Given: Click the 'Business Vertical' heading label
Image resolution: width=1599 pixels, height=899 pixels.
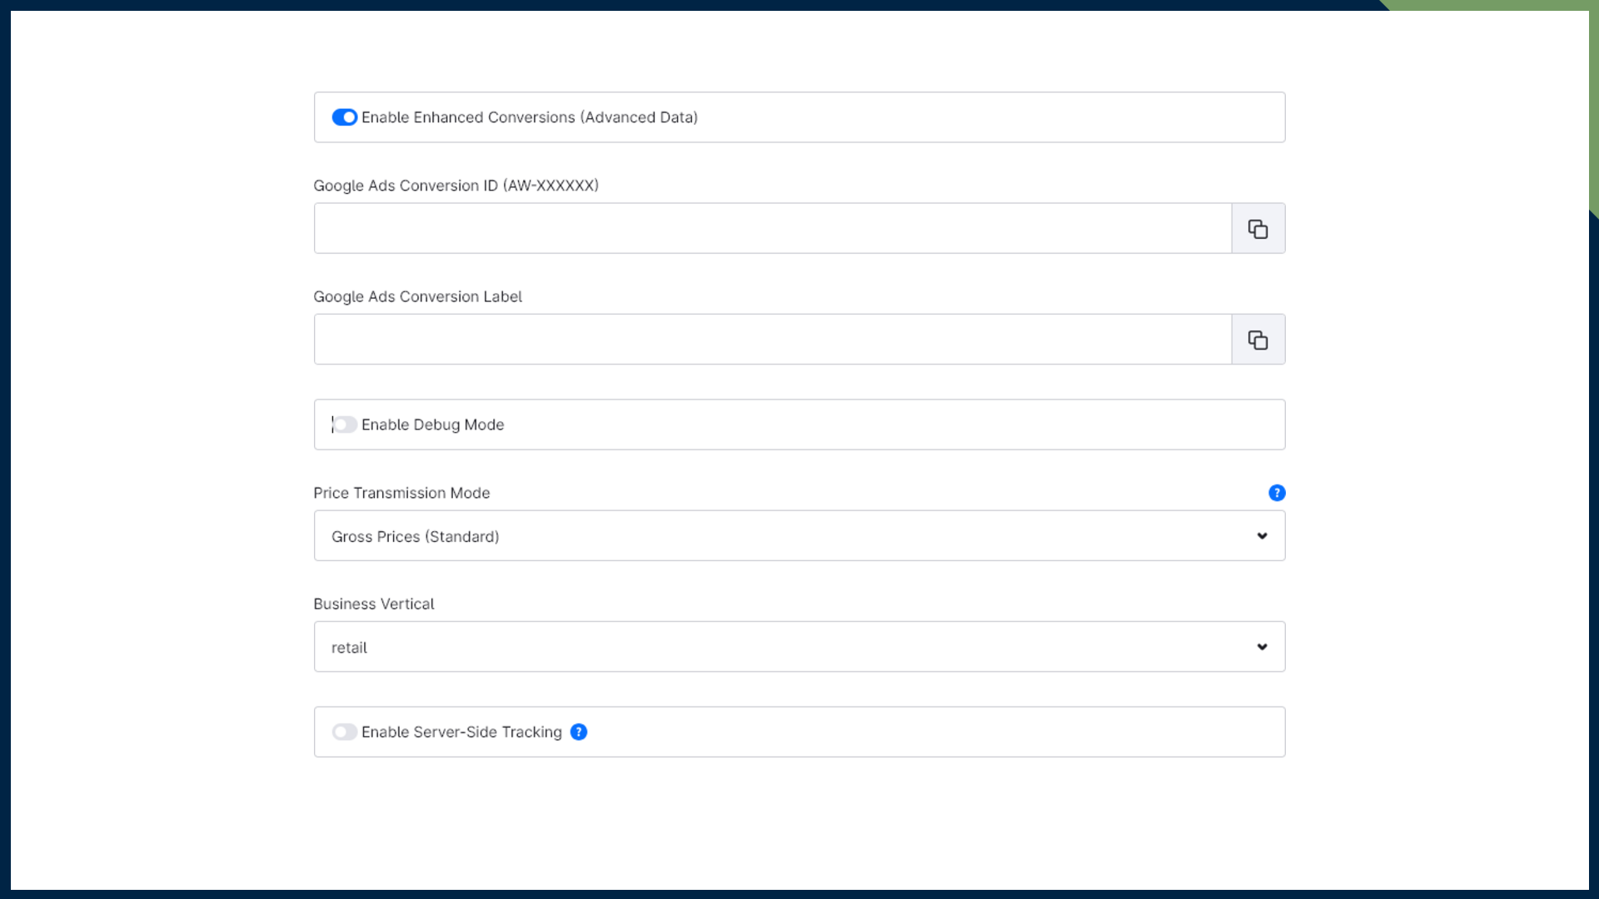Looking at the screenshot, I should click(373, 603).
